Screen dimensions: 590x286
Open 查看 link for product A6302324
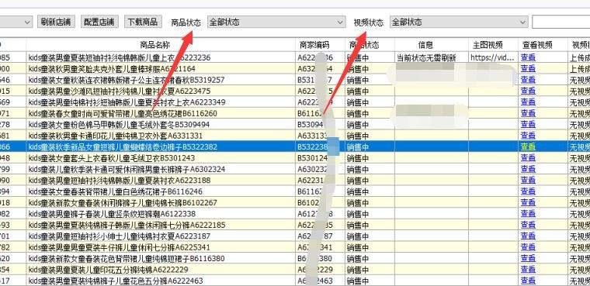click(x=528, y=169)
